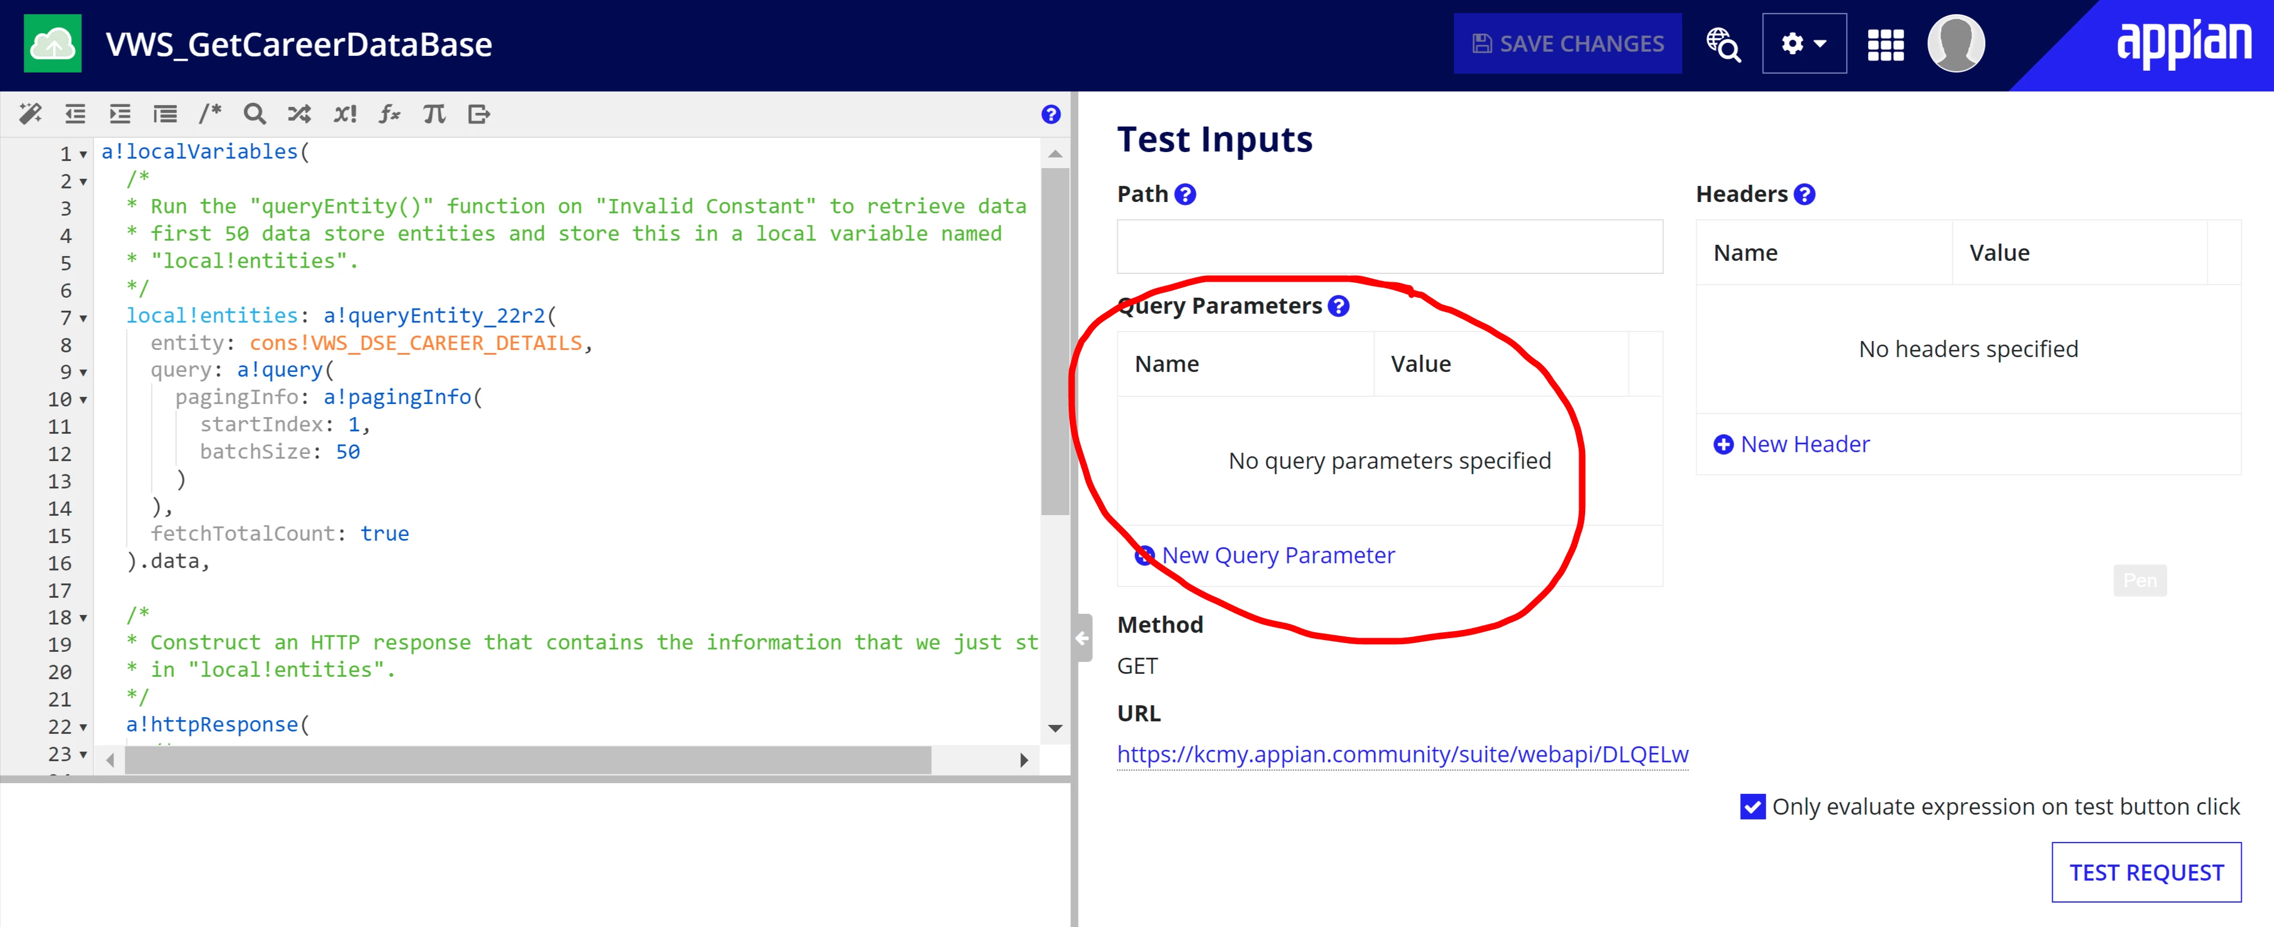This screenshot has width=2274, height=927.
Task: Click the a!queryEntity_22r2 function in code
Action: coord(434,315)
